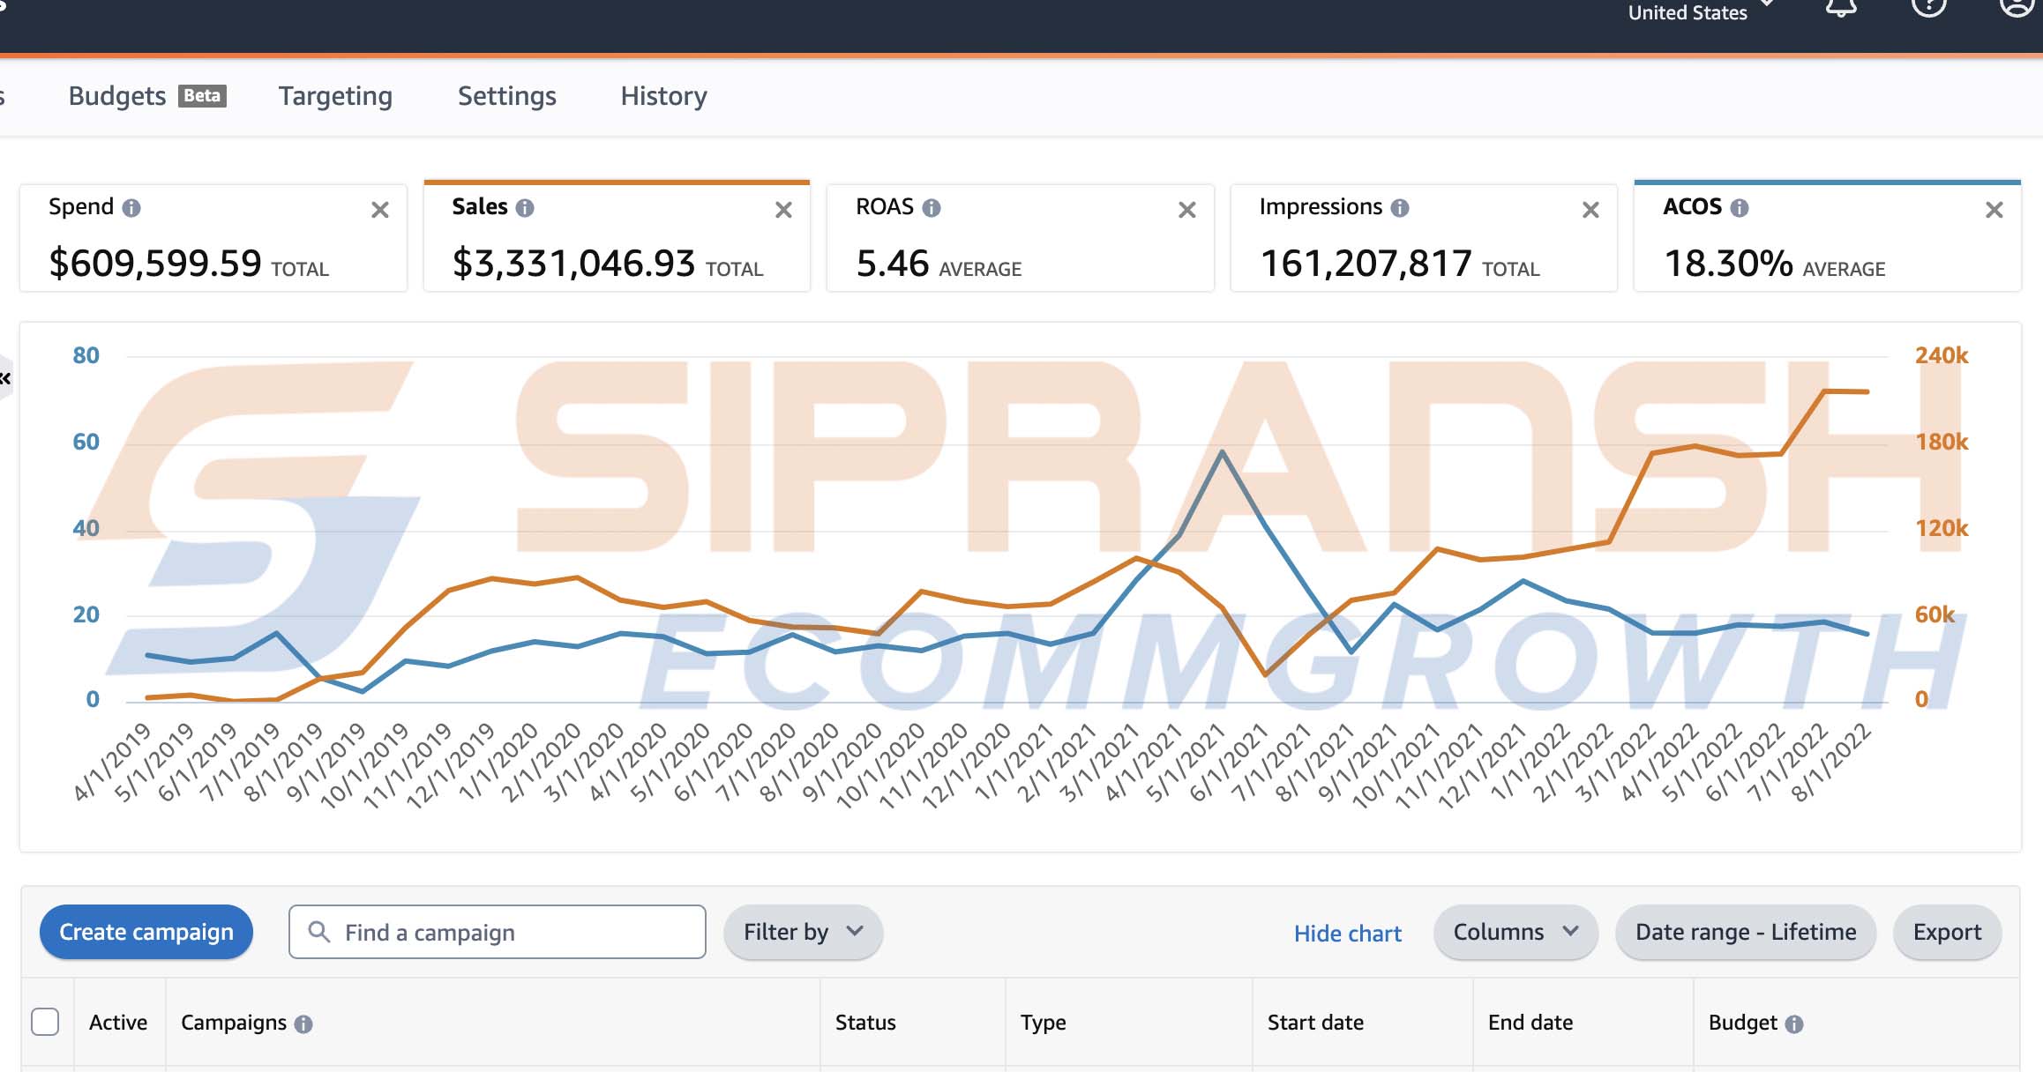Viewport: 2043px width, 1072px height.
Task: Click the Impressions info icon
Action: pos(1400,208)
